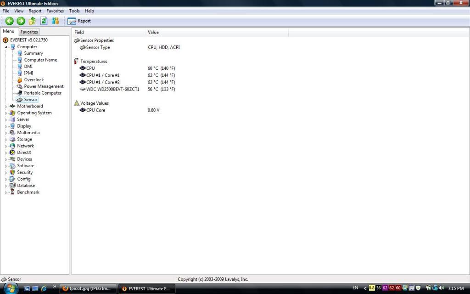Switch to the Menu tab
Viewport: 470px width, 294px height.
point(9,31)
